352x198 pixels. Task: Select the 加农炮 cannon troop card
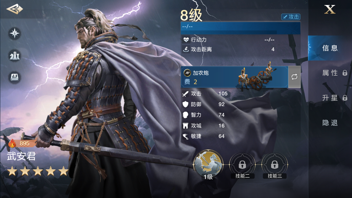(234, 77)
